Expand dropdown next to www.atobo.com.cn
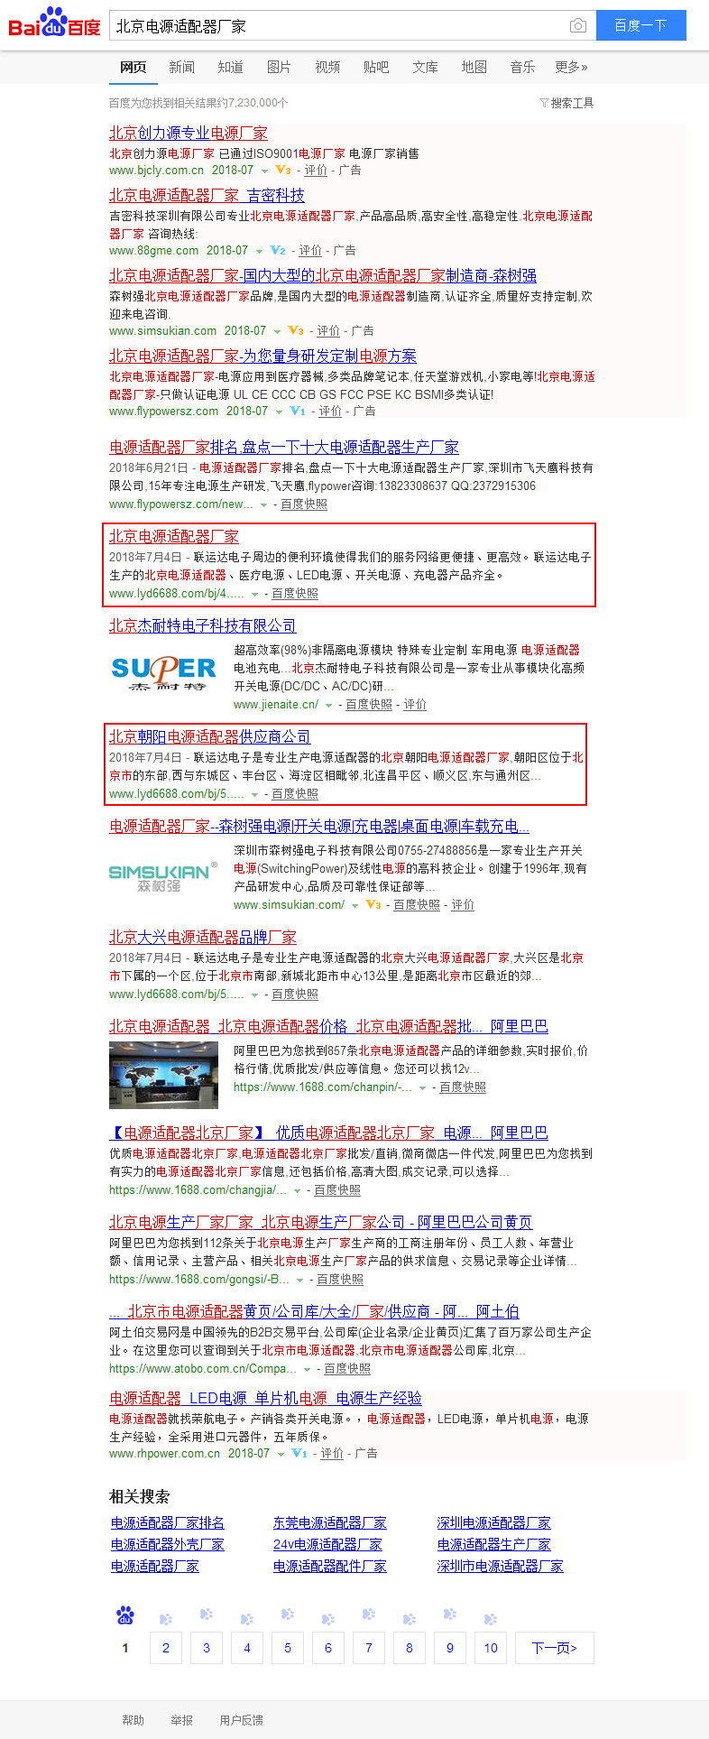 (308, 1370)
